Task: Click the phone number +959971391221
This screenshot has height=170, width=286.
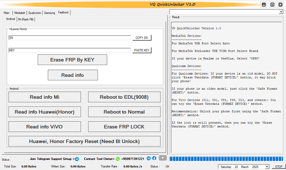Action: coord(133,159)
